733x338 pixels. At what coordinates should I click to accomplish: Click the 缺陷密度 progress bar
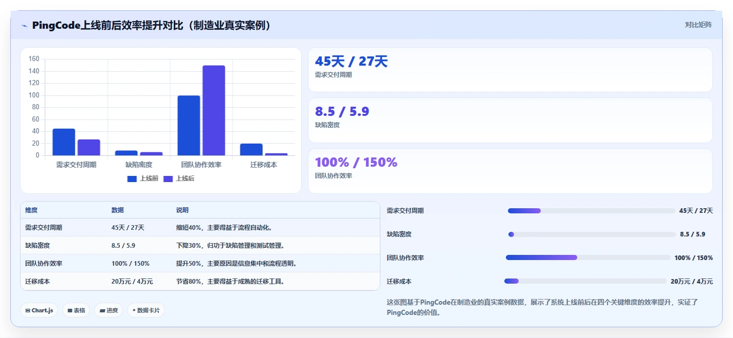click(x=592, y=234)
